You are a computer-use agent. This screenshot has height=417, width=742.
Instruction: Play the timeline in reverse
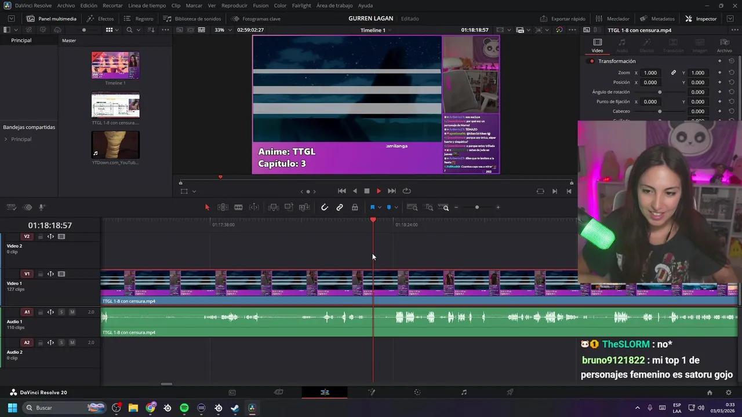[355, 191]
